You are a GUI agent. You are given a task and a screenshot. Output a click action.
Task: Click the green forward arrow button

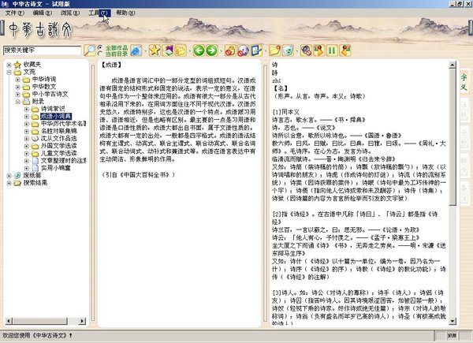coord(213,51)
